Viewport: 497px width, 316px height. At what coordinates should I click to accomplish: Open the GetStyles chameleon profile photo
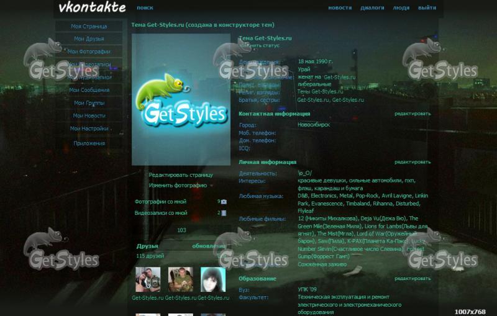pyautogui.click(x=181, y=99)
